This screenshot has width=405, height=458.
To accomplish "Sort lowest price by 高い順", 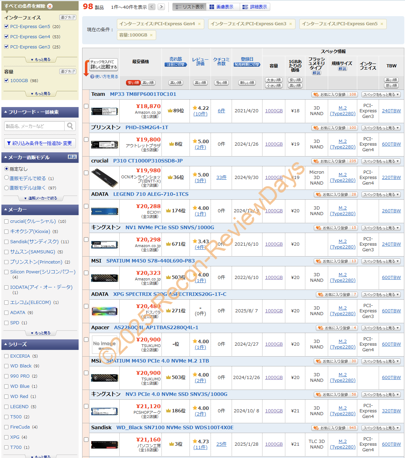I will pos(148,83).
